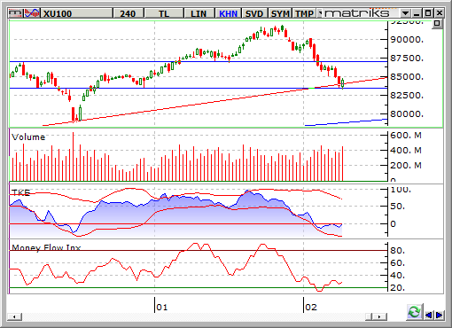The width and height of the screenshot is (452, 328).
Task: Click the 100 level on TKE axis
Action: tap(401, 190)
